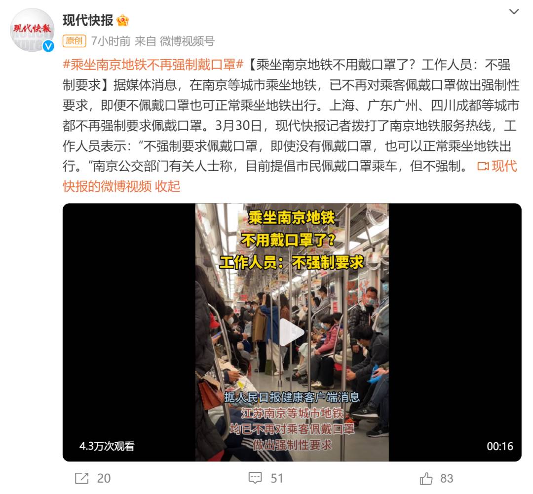Like the post with thumbs-up icon

(426, 478)
